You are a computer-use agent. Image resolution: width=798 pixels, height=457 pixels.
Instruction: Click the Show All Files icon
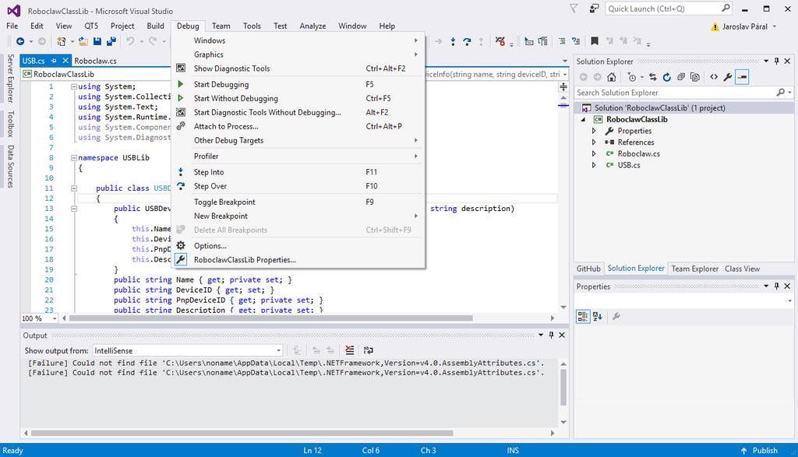tap(694, 77)
